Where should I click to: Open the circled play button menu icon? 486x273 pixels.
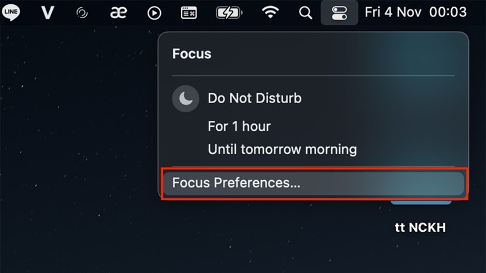point(154,12)
